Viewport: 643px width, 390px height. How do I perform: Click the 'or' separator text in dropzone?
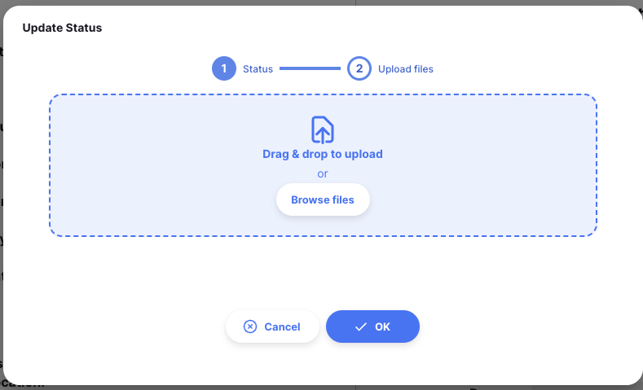tap(323, 173)
